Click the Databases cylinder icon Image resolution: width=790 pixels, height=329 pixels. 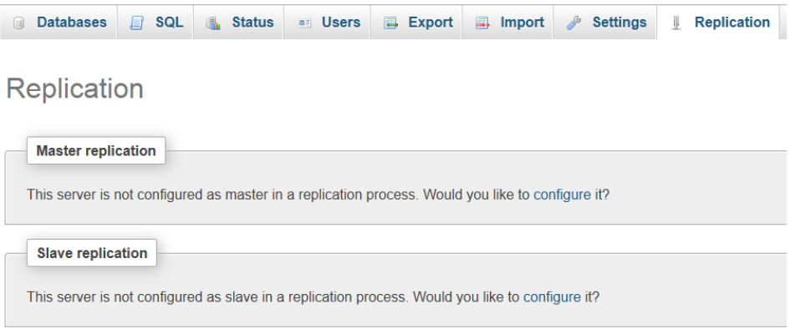[18, 23]
